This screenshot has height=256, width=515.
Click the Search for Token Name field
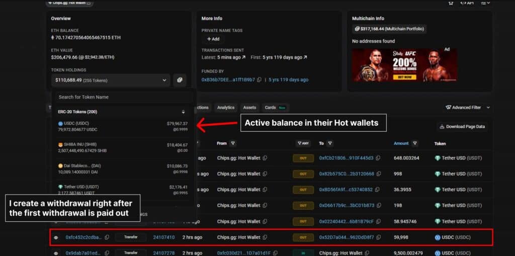pos(124,97)
